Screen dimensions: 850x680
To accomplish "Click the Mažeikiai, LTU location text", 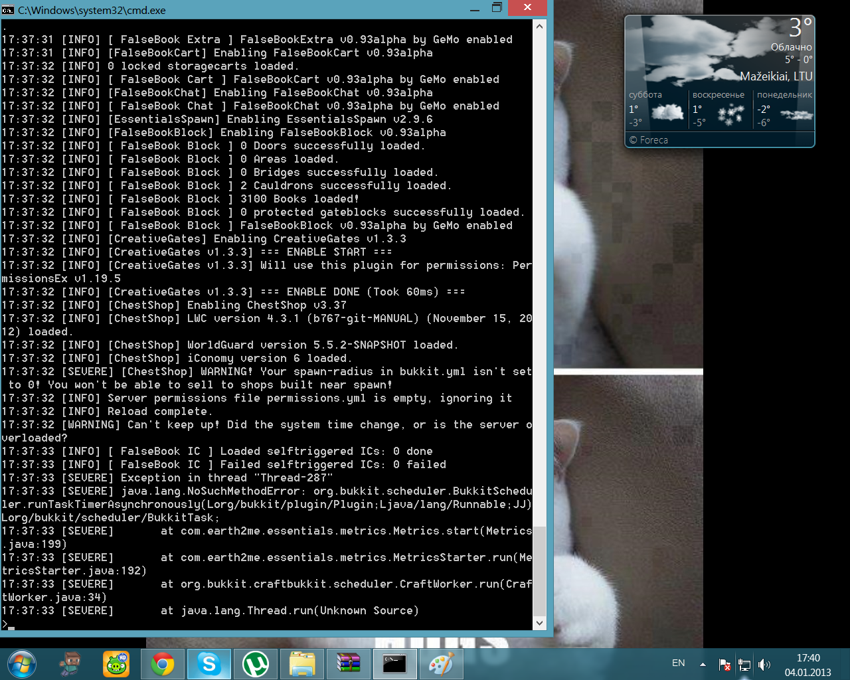I will tap(776, 76).
